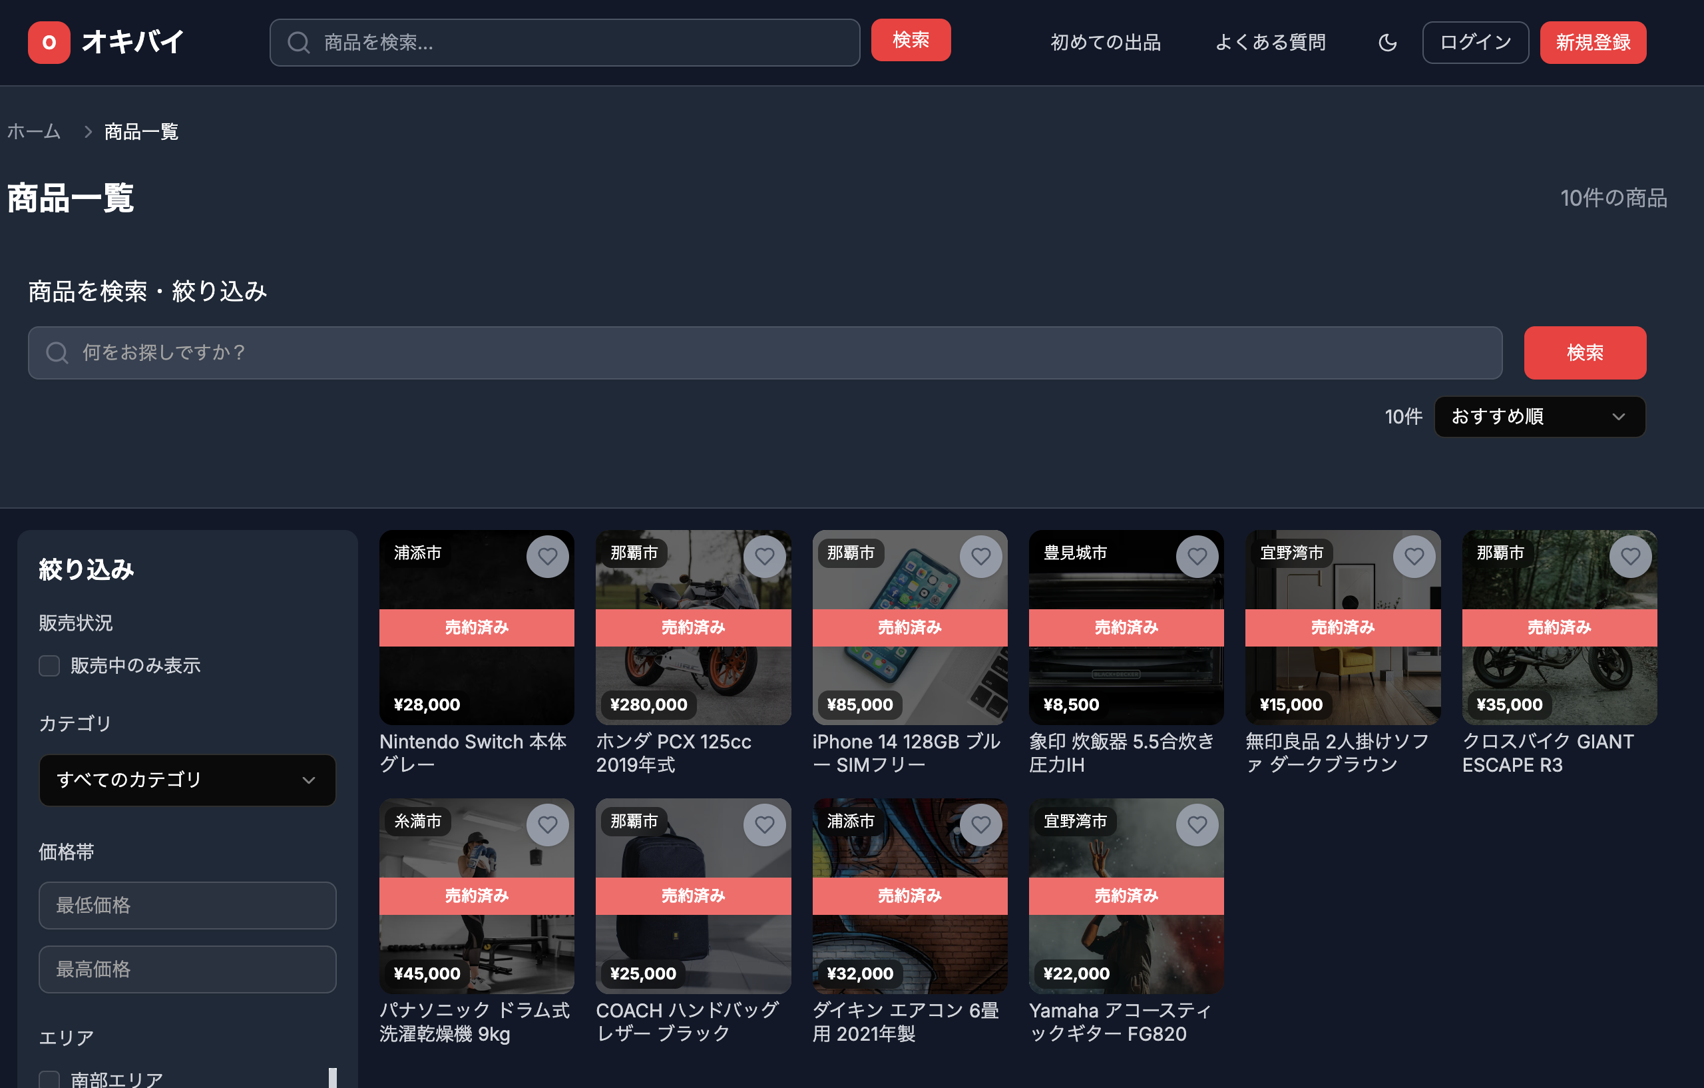Click heart on COACH ハンドバッグ listing
This screenshot has height=1088, width=1704.
[x=763, y=825]
